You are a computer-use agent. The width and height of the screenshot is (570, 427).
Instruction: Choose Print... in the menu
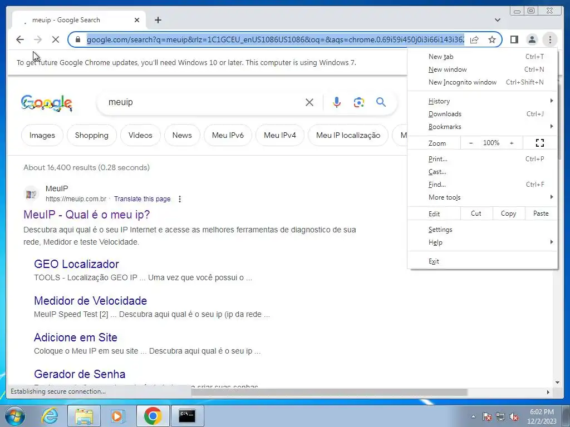click(x=483, y=159)
